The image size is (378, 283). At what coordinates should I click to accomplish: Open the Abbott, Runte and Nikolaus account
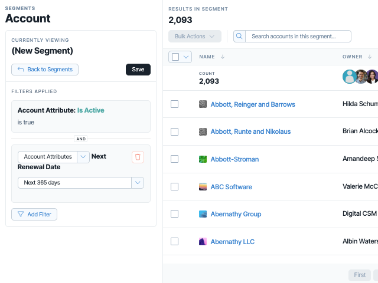(250, 131)
